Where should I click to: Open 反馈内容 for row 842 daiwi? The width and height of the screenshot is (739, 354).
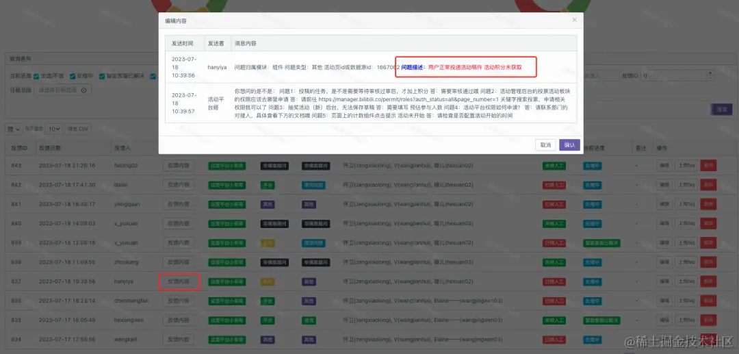tap(178, 185)
